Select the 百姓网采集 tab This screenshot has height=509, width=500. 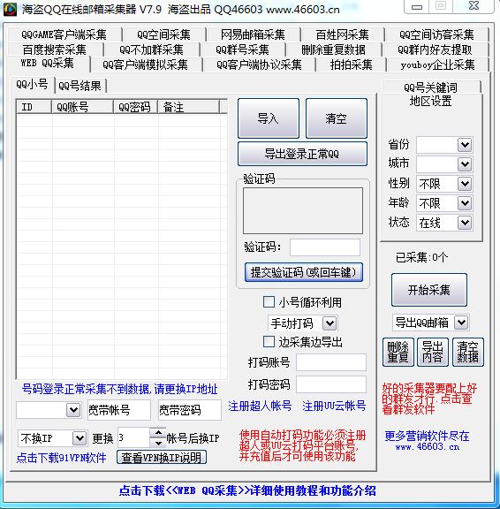point(342,34)
